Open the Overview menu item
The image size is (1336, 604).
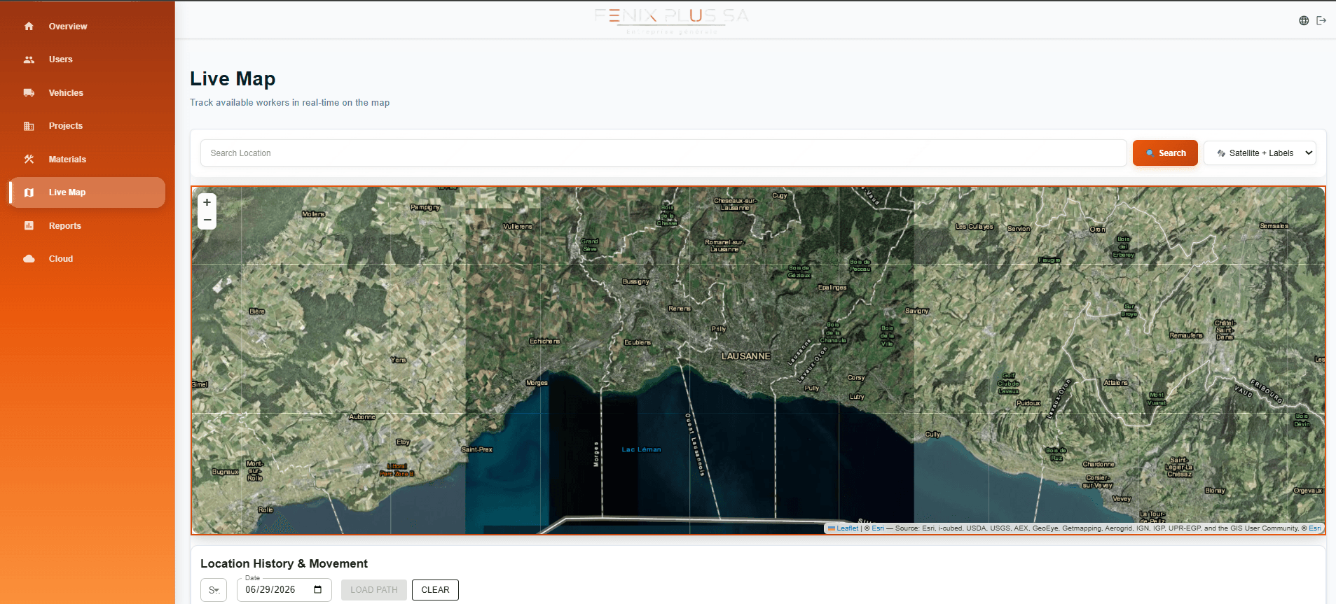[87, 26]
